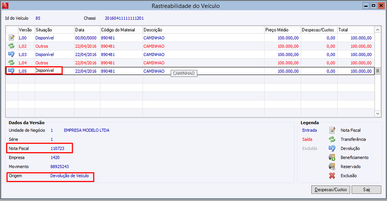Click the Transferência icon on version 1,02 row
This screenshot has height=201, width=387.
coord(11,46)
